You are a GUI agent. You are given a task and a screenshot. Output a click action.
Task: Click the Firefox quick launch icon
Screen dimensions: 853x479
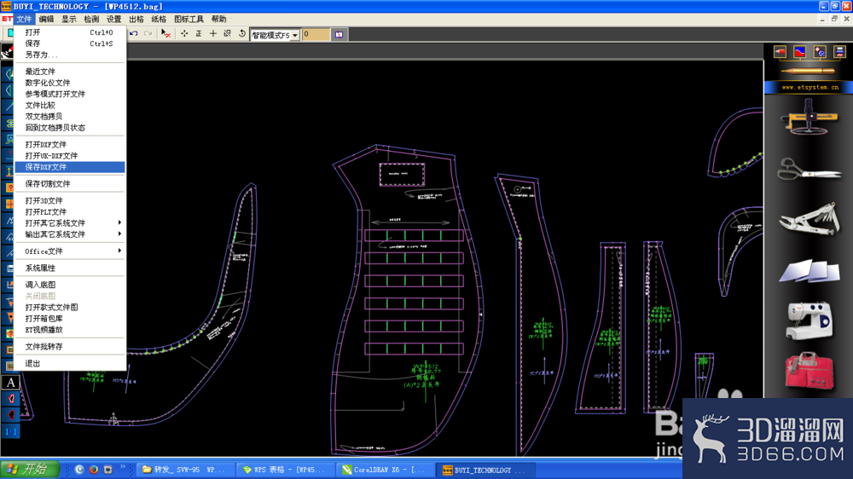tap(94, 470)
